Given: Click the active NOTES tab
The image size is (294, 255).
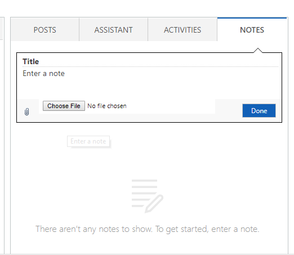Looking at the screenshot, I should (x=252, y=30).
